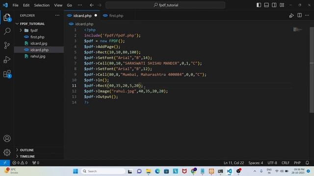Open the Run and Debug view
Viewport: 314px width, 176px height.
pyautogui.click(x=7, y=60)
